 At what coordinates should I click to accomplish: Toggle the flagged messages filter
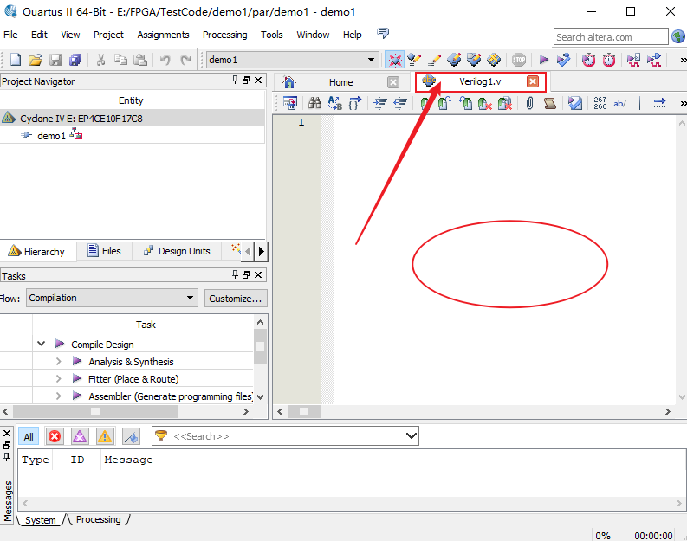[131, 437]
